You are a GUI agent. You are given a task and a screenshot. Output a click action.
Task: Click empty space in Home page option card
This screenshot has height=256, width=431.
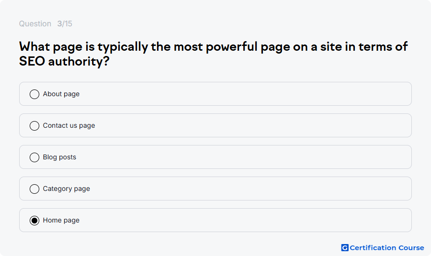245,220
